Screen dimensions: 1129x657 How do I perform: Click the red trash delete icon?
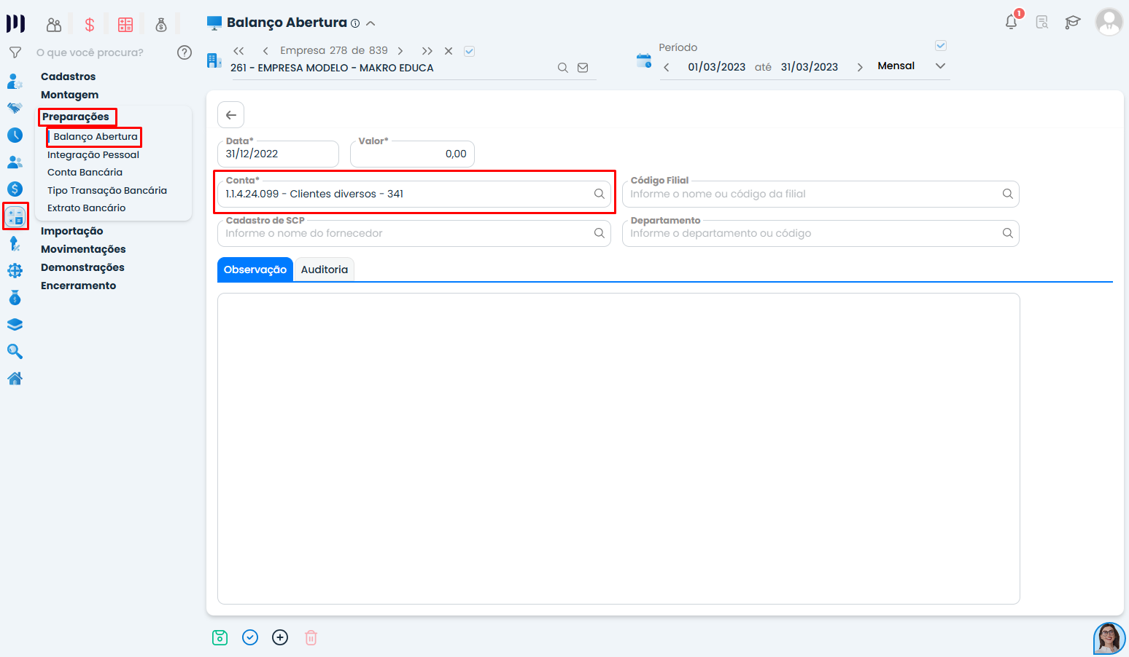(x=311, y=638)
